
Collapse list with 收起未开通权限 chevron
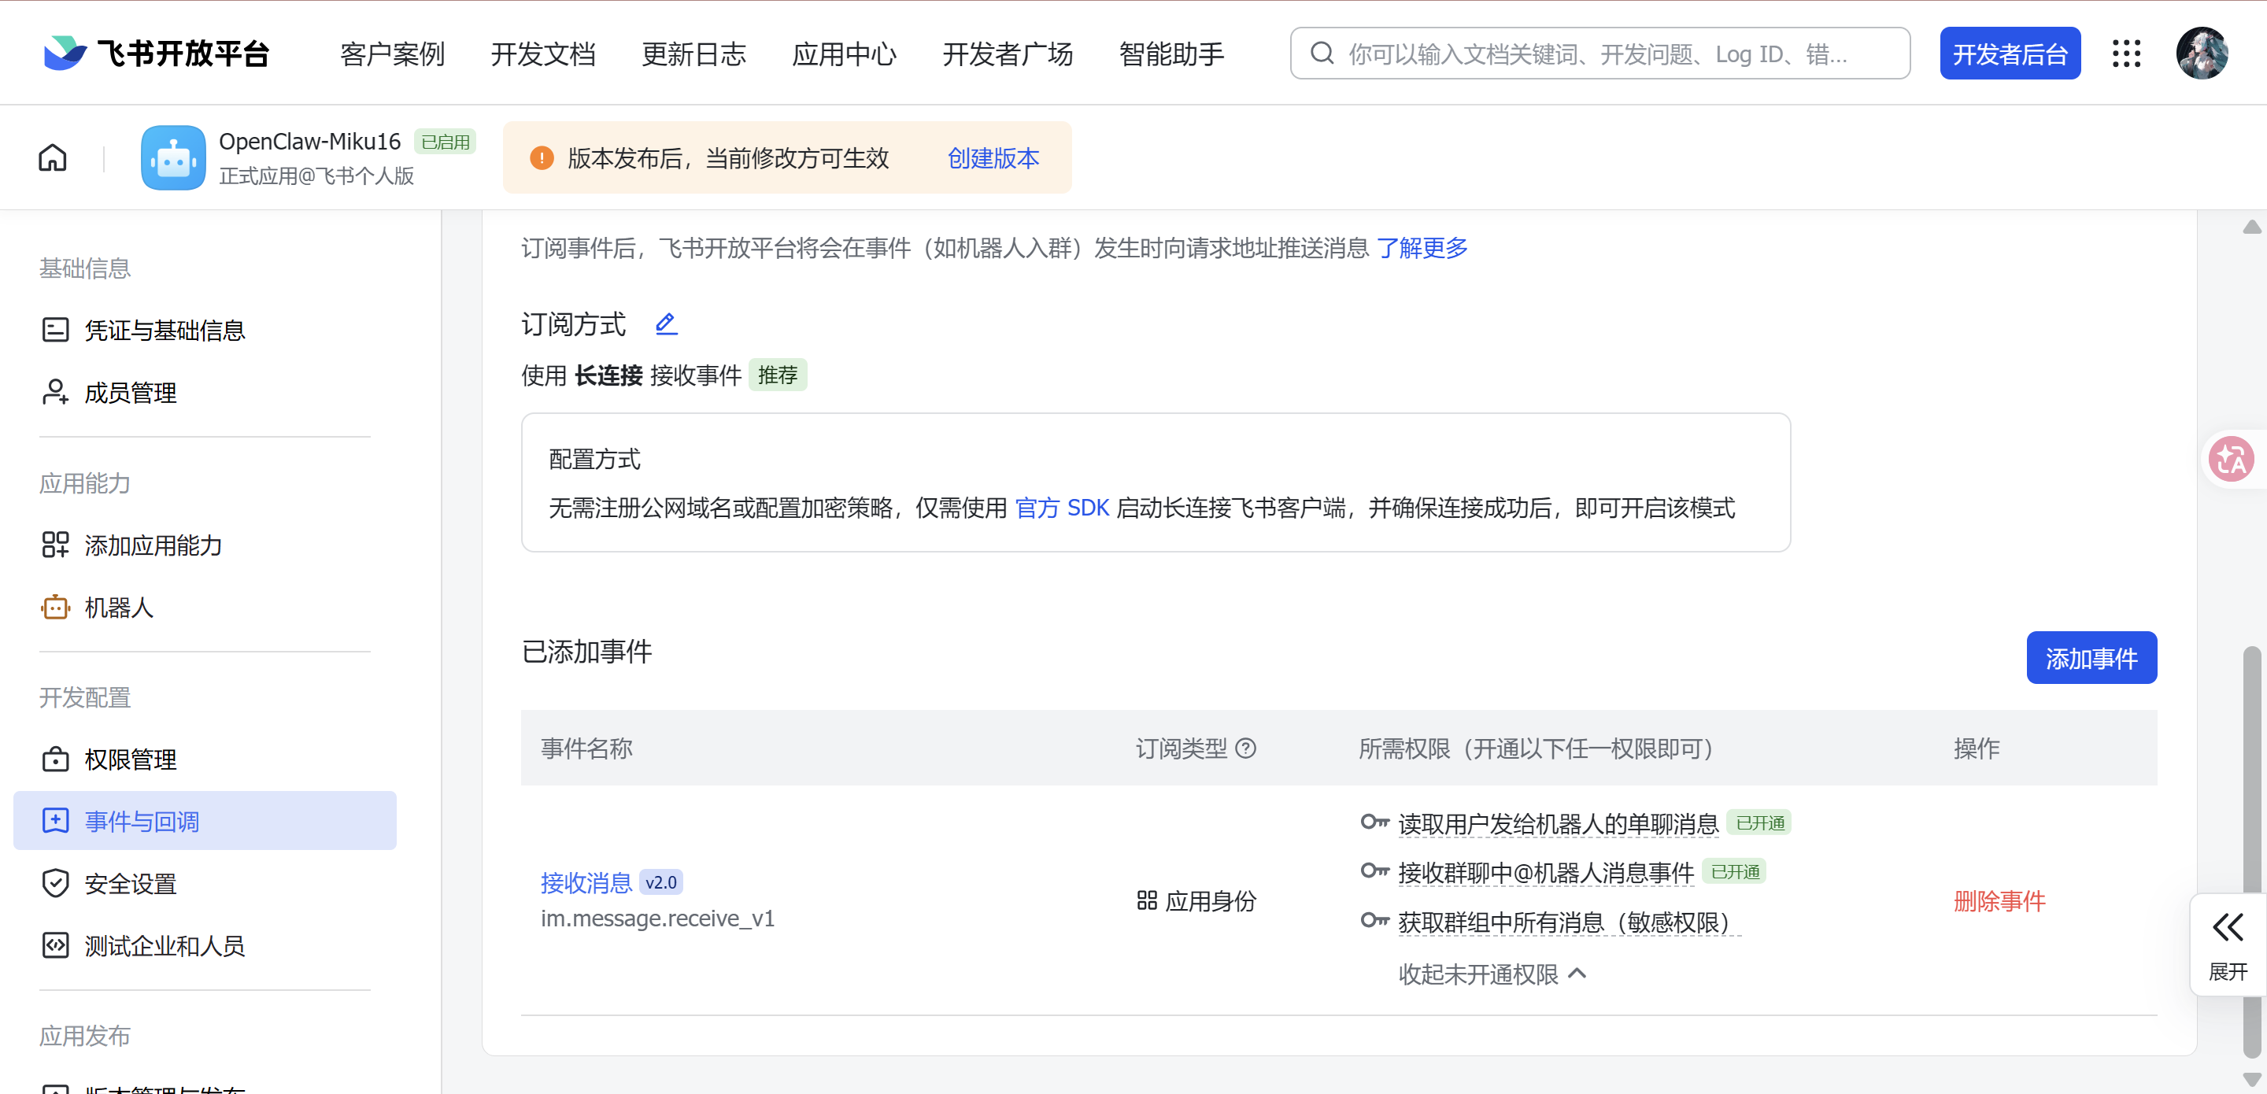click(1578, 974)
